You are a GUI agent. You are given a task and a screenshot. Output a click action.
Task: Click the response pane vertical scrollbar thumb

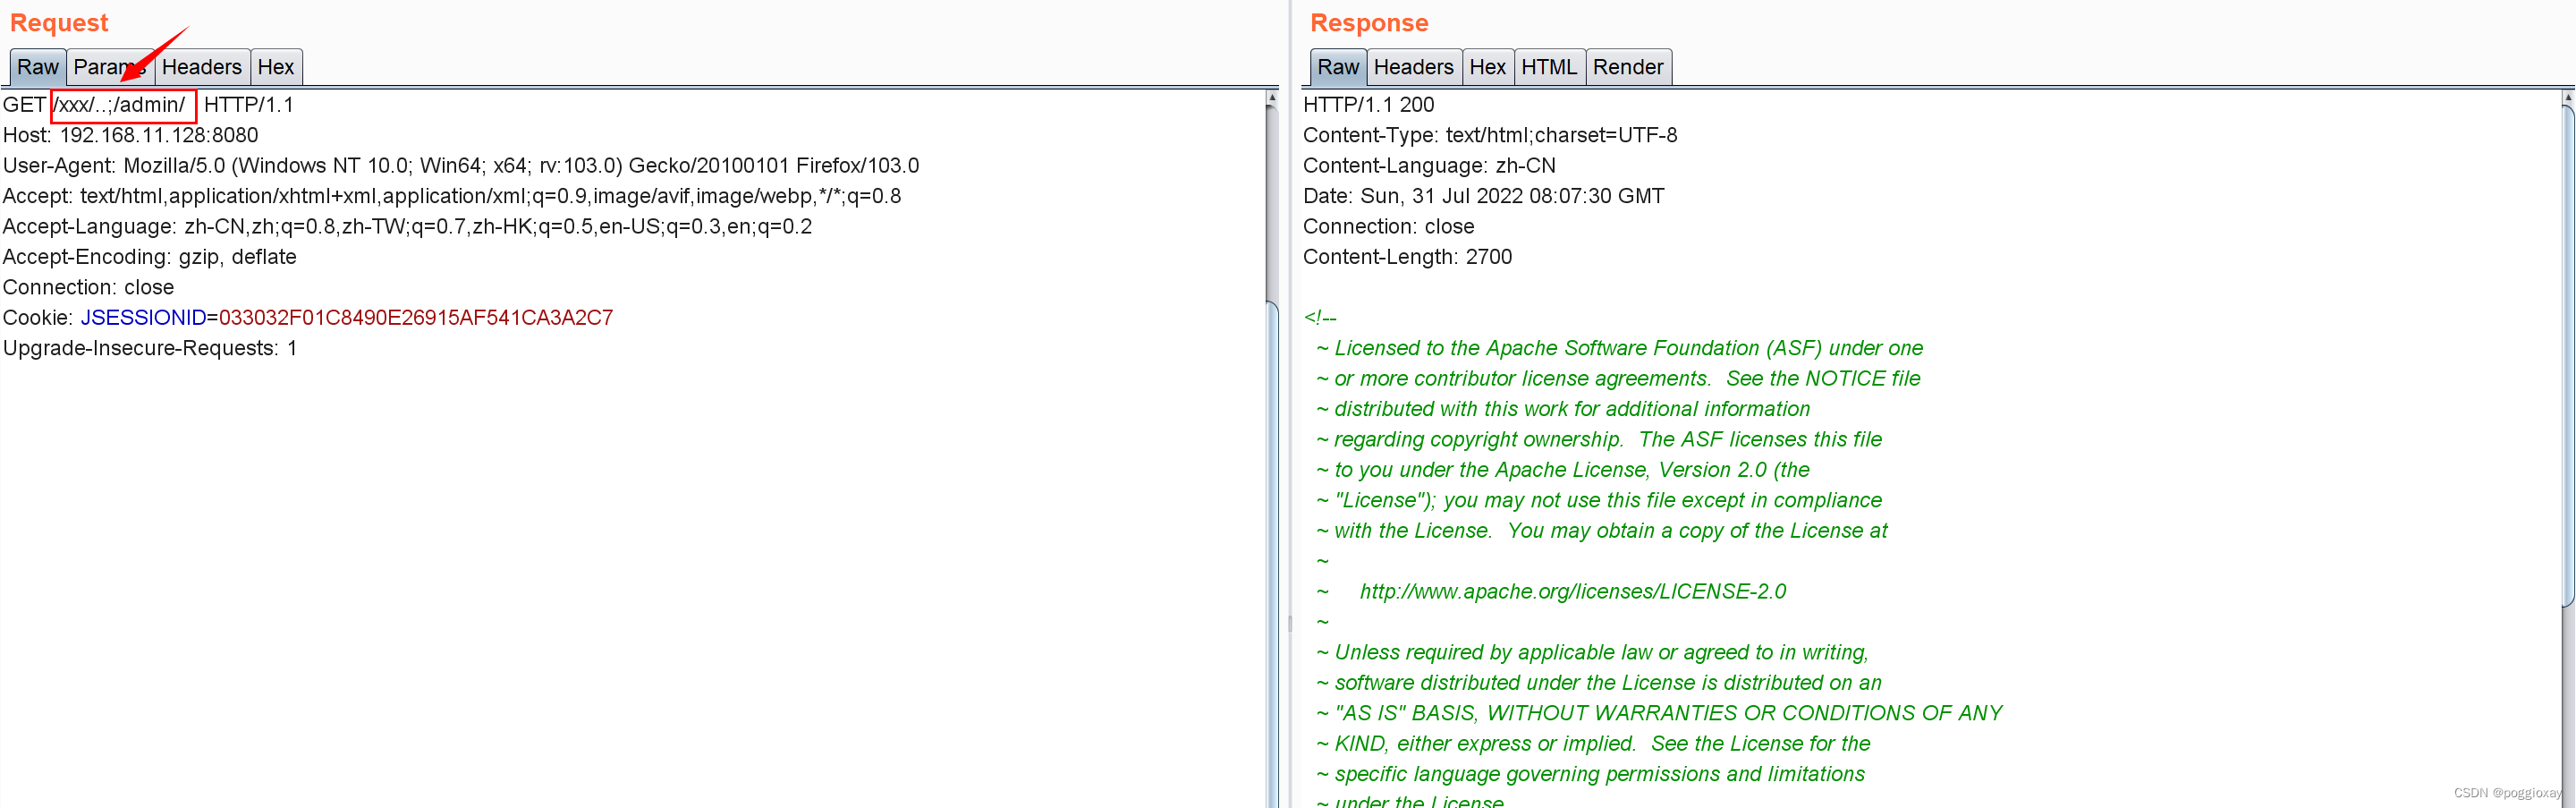click(x=2568, y=355)
